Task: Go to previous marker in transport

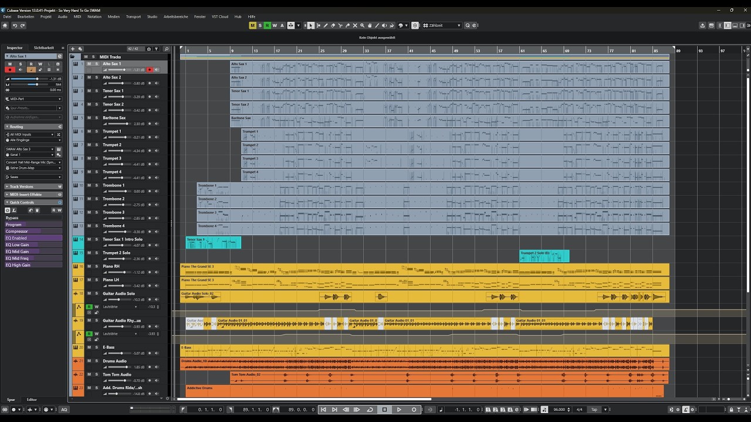Action: [x=323, y=410]
